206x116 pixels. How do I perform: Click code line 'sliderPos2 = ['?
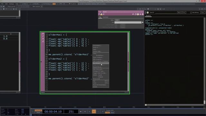[58, 59]
